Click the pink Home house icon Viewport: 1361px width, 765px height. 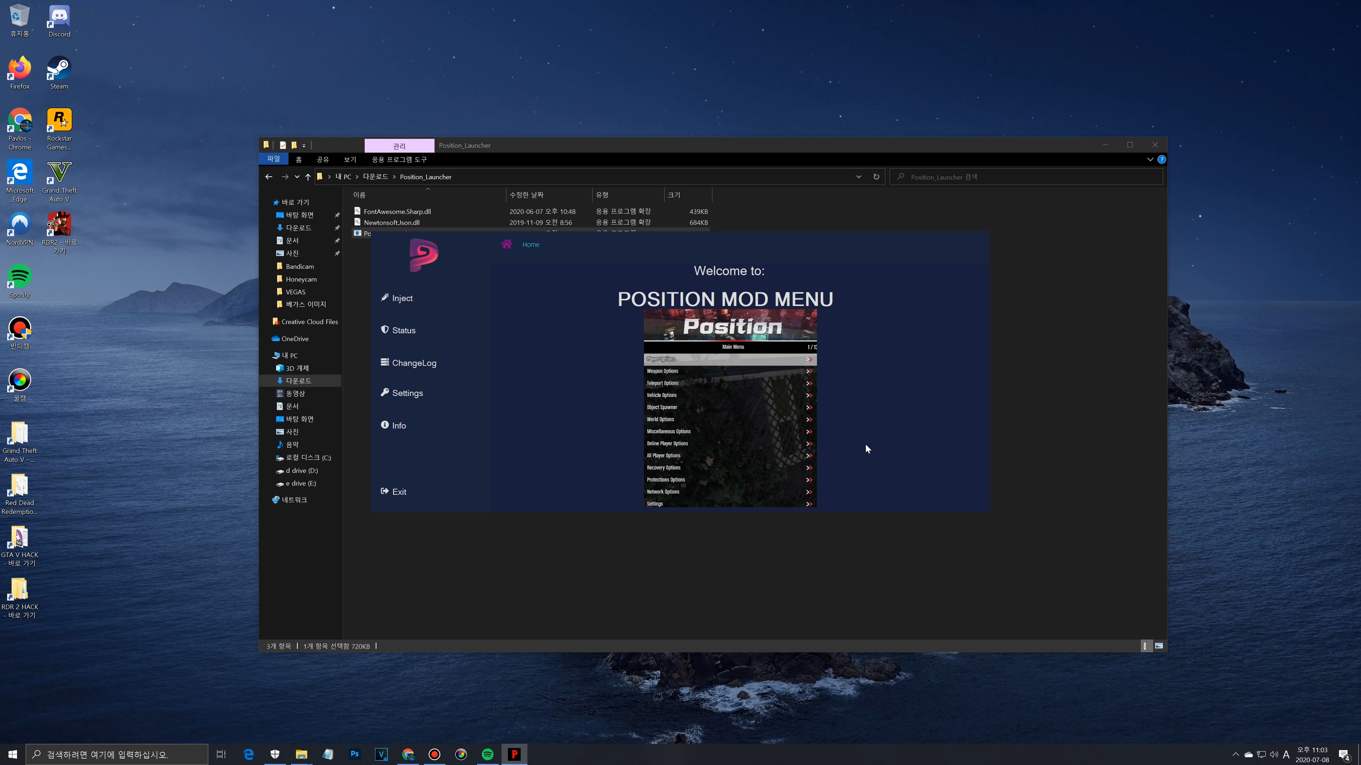click(x=507, y=244)
